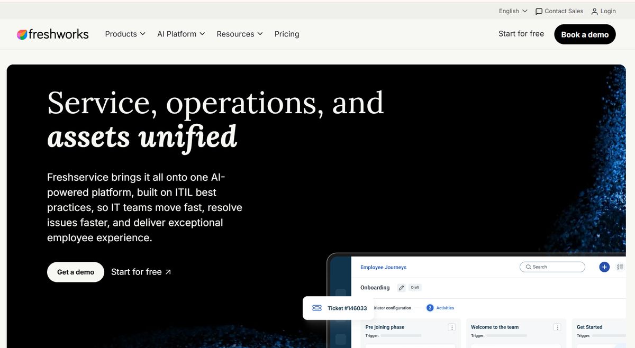Click the Get a demo button
This screenshot has height=348, width=635.
coord(76,272)
